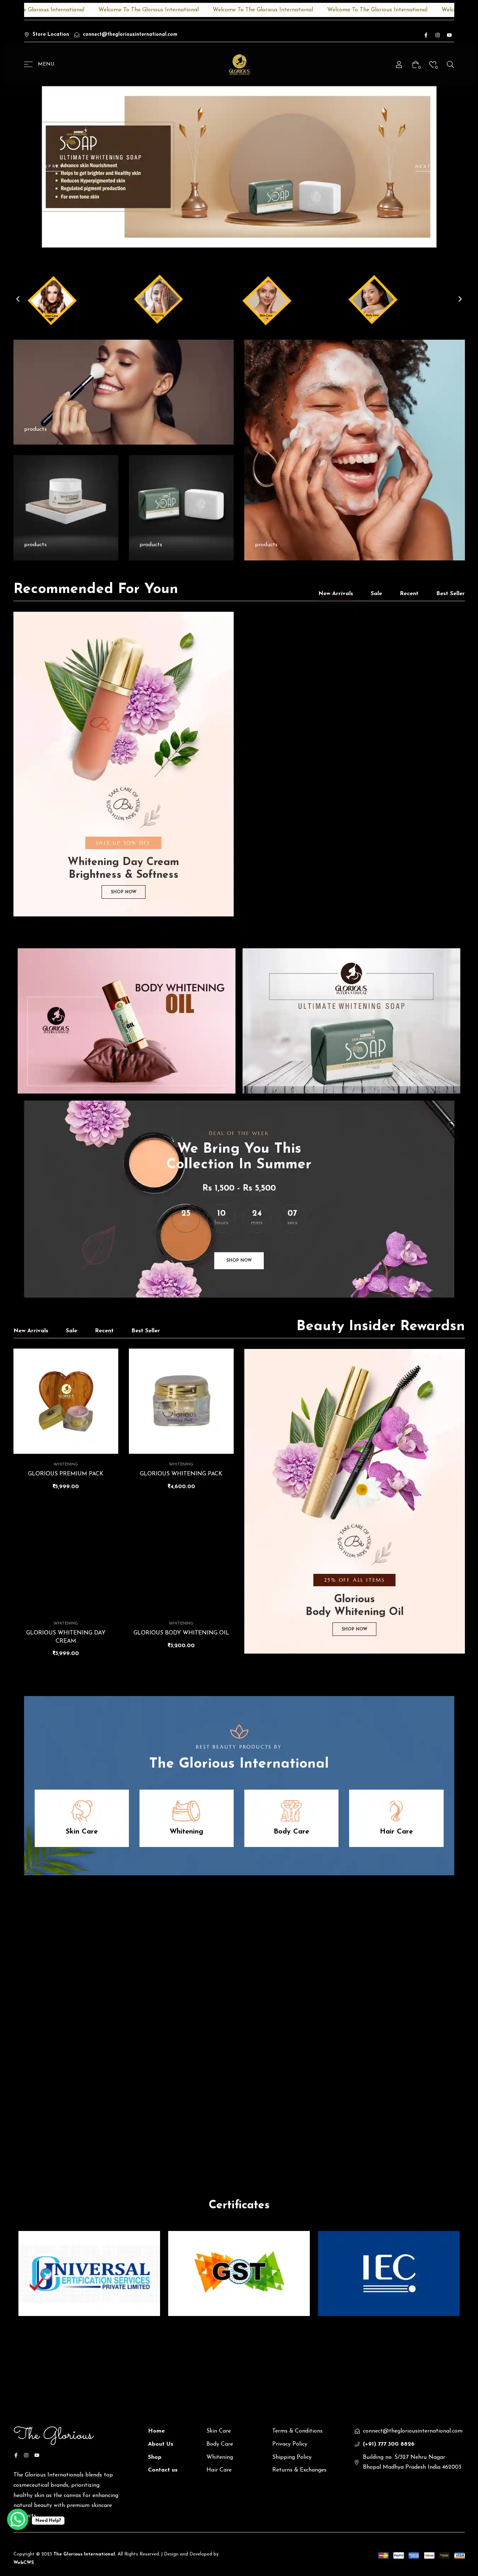Click the search magnifier icon
478x2576 pixels.
[x=450, y=64]
